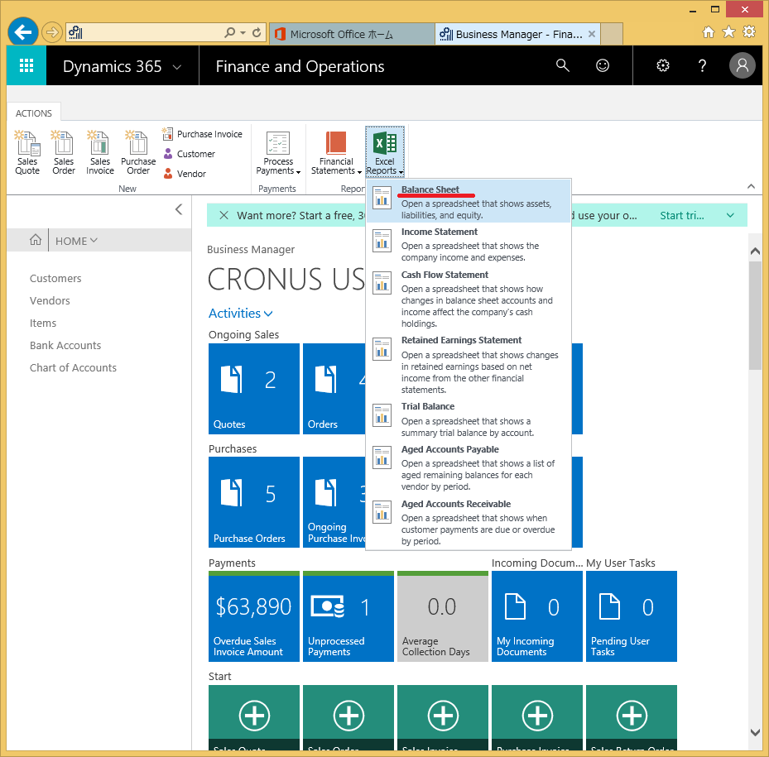Click the browser forward arrow
This screenshot has height=757, width=769.
click(51, 33)
